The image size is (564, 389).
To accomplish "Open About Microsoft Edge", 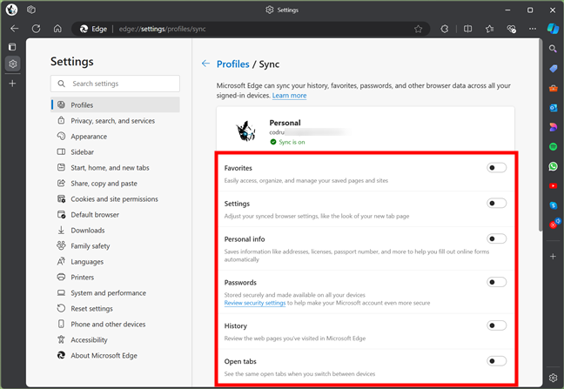I will [x=115, y=355].
